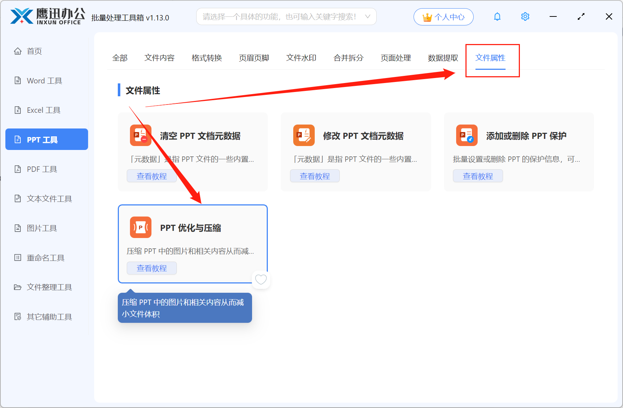Open 个人中心
This screenshot has height=408, width=623.
coord(443,16)
